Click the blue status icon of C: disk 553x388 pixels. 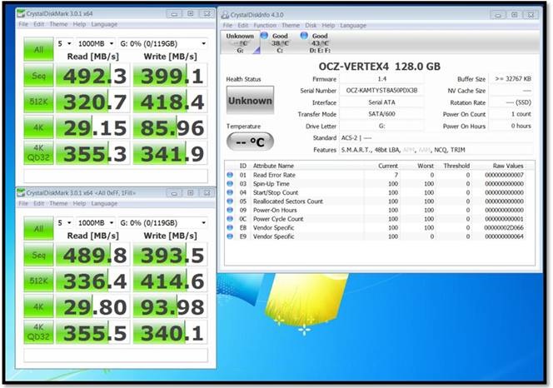[264, 36]
